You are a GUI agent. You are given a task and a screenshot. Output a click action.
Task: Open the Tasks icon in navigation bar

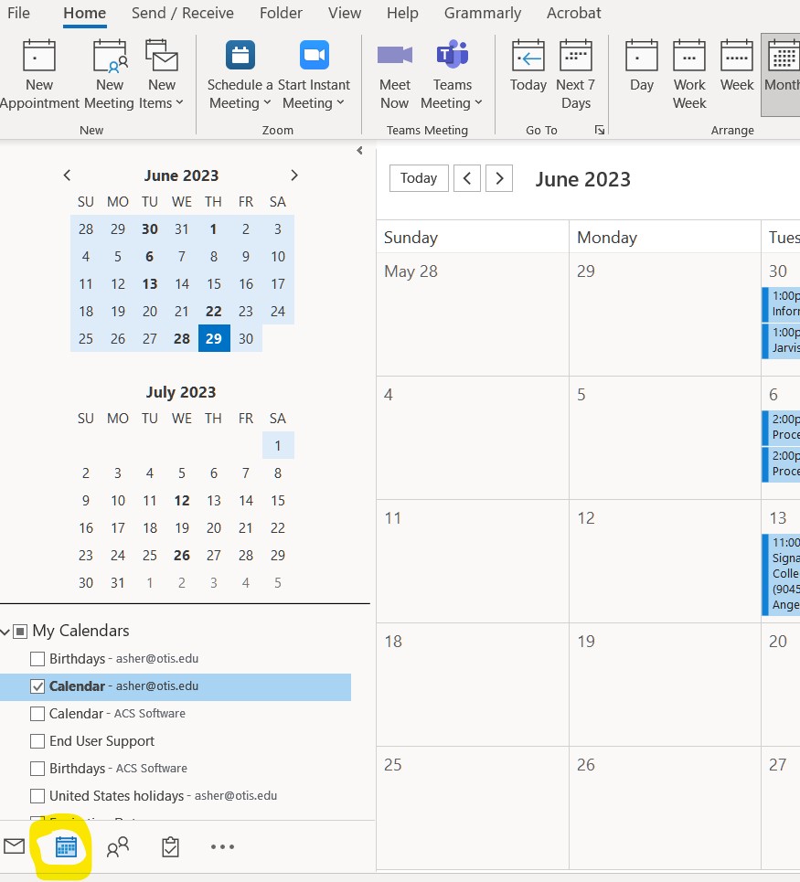tap(169, 847)
